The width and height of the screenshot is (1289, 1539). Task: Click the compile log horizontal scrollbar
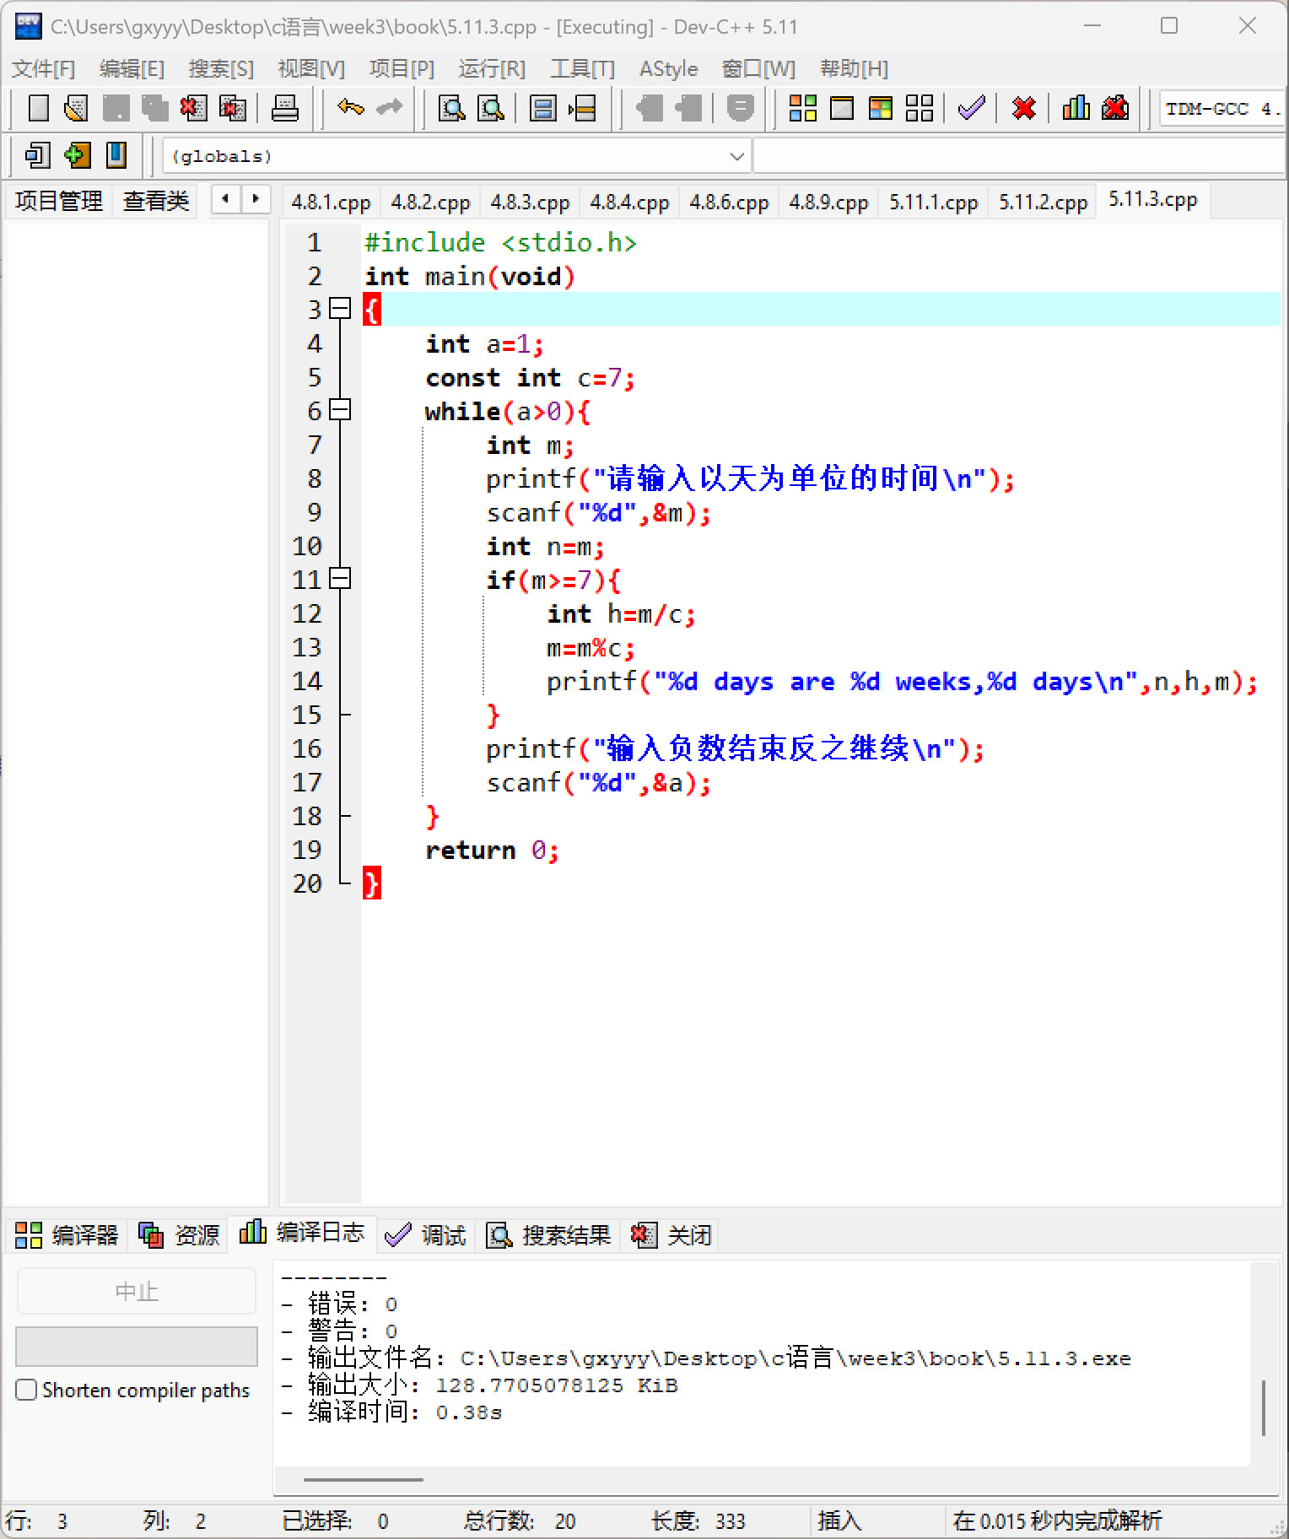coord(364,1478)
